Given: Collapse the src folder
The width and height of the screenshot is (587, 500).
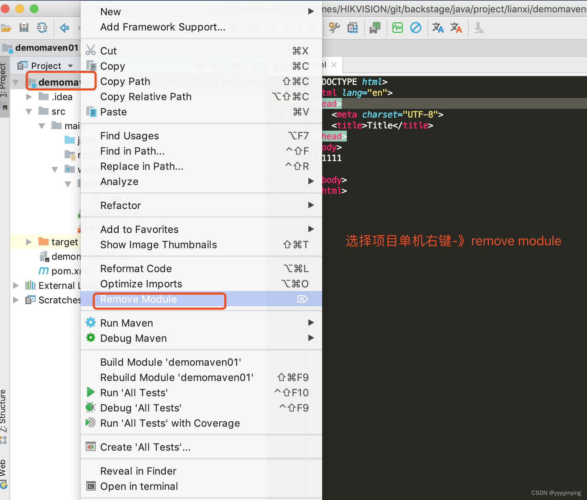Looking at the screenshot, I should pos(29,111).
